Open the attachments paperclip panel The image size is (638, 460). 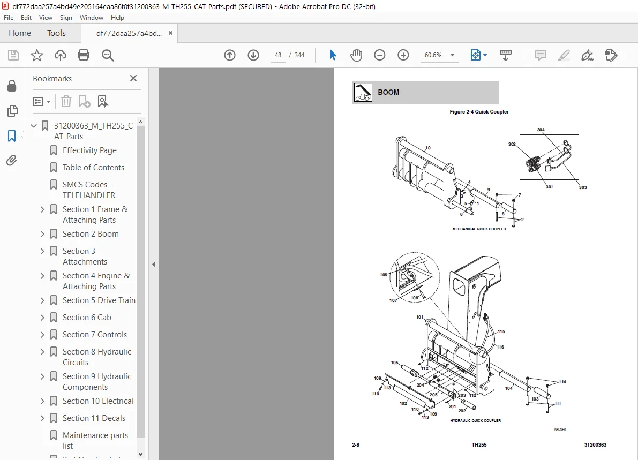pyautogui.click(x=12, y=161)
